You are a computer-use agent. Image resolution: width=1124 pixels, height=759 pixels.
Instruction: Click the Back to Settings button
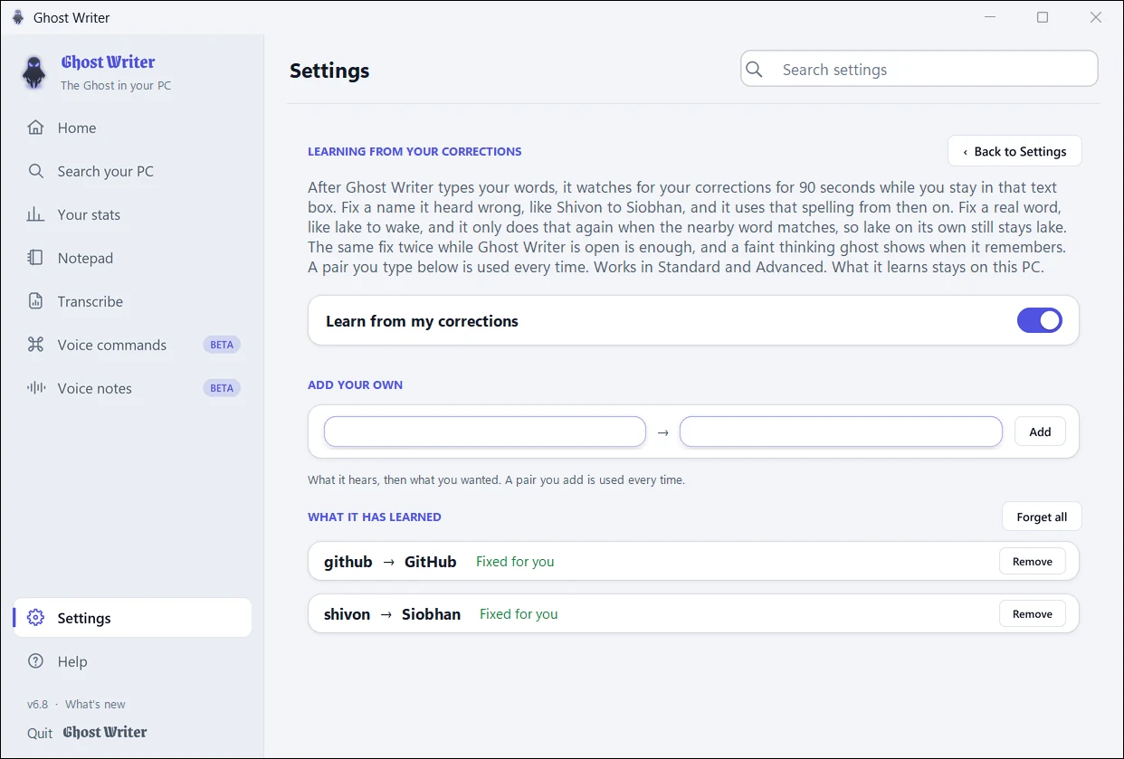[x=1014, y=151]
